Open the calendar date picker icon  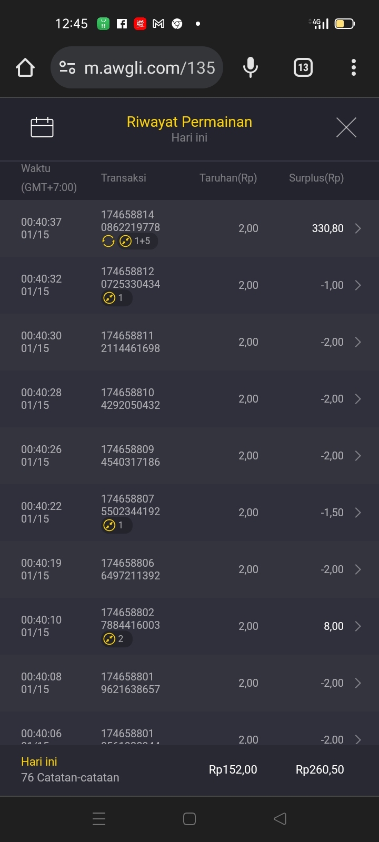click(42, 127)
